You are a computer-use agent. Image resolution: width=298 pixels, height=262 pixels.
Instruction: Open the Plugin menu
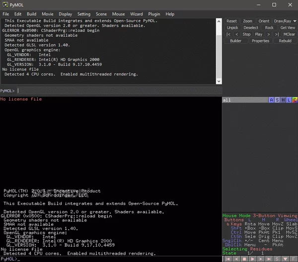(x=153, y=14)
